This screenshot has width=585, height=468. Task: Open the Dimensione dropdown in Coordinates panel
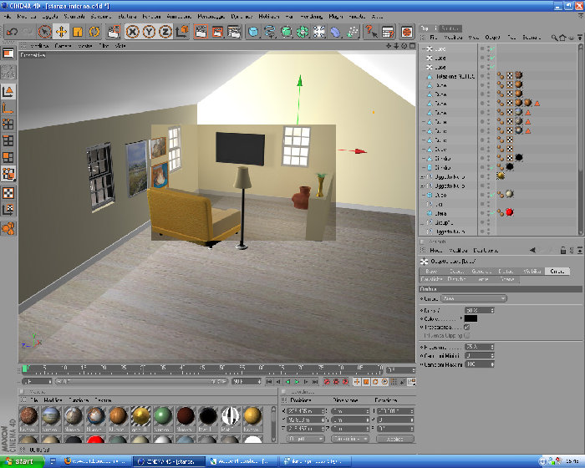coord(349,439)
